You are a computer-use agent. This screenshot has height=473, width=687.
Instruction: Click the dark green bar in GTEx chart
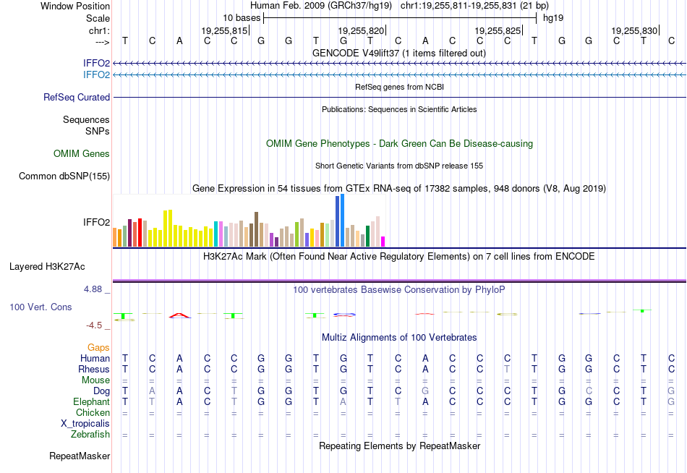click(367, 236)
